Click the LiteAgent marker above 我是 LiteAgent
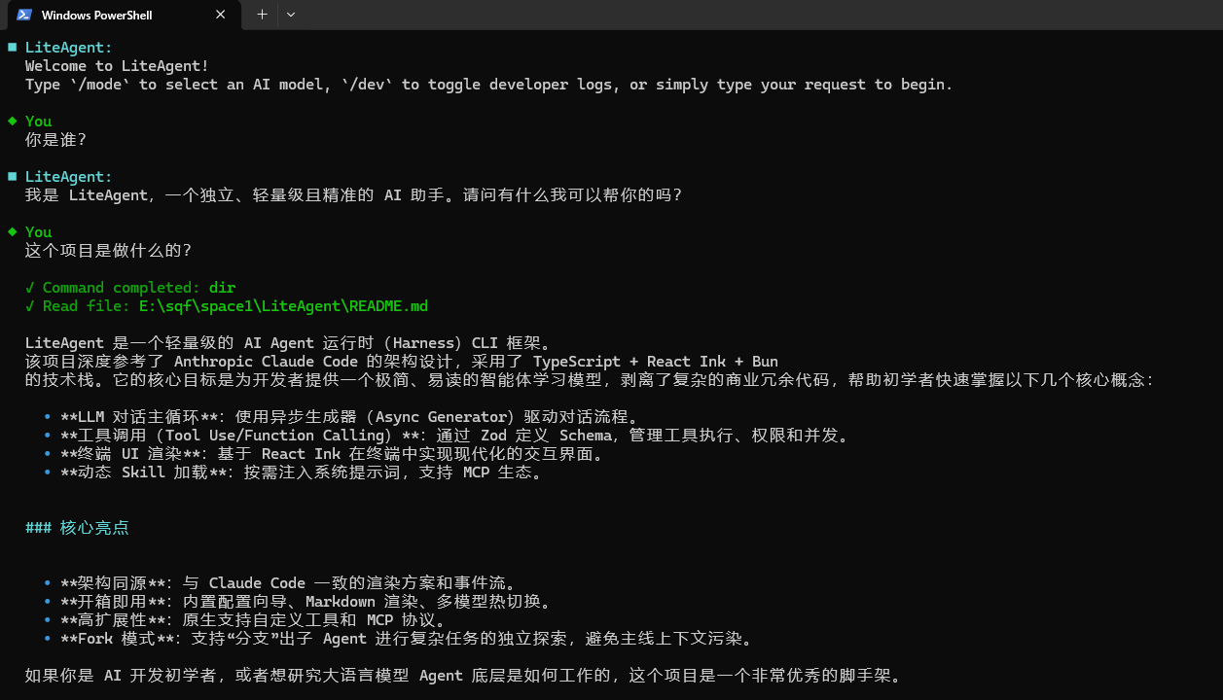 point(12,176)
